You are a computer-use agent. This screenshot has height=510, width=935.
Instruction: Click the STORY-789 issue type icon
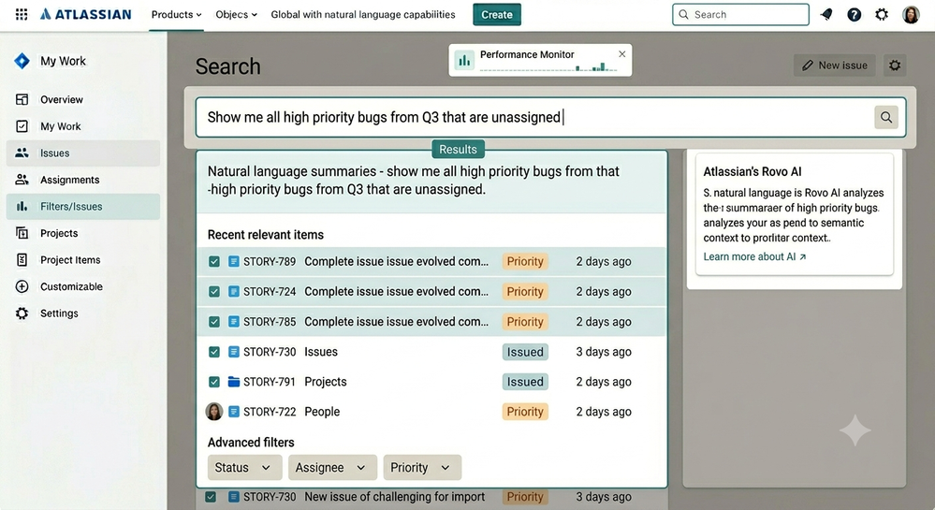point(234,261)
